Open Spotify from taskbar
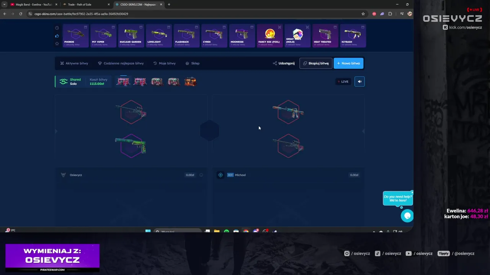 (x=226, y=231)
